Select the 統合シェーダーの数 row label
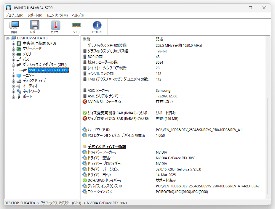275x209 pixels. [x=103, y=62]
